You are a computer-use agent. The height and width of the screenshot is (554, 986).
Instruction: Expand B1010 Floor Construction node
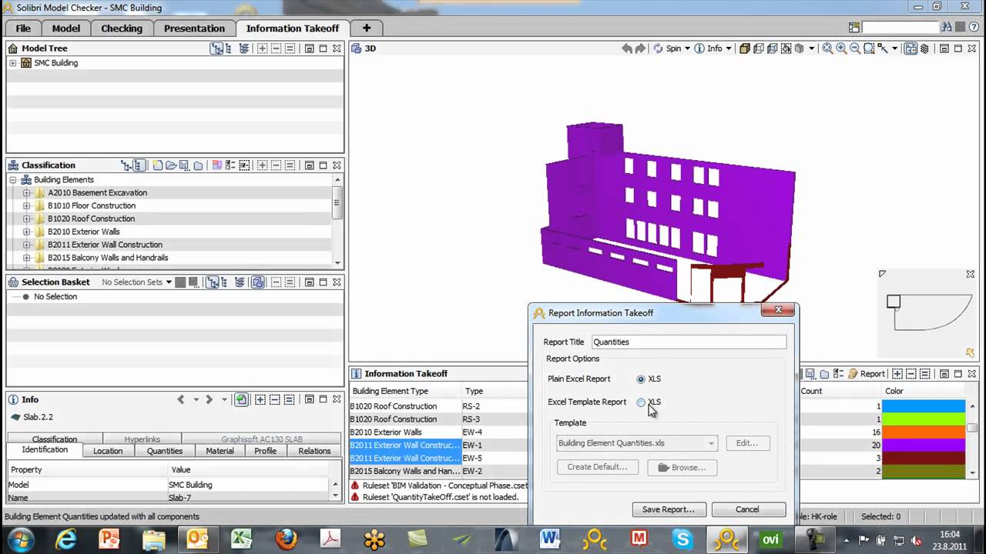pos(27,206)
